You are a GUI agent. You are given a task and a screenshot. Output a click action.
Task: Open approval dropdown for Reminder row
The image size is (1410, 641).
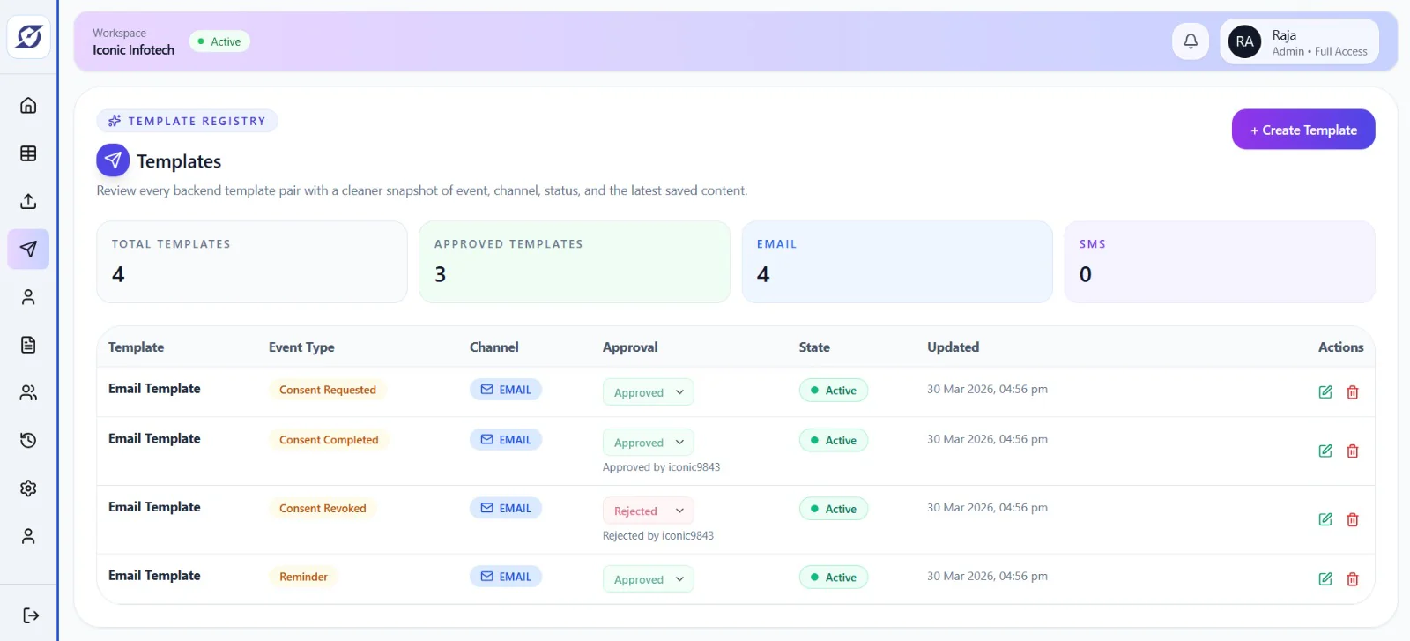[649, 579]
